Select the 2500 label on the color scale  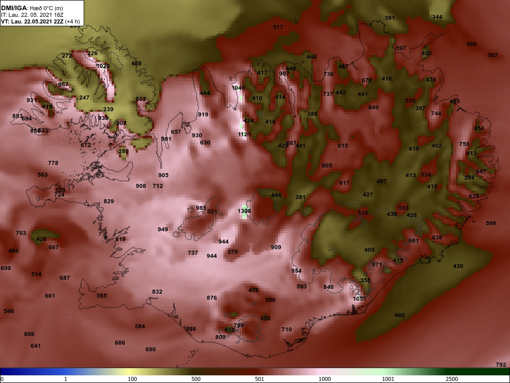(452, 379)
